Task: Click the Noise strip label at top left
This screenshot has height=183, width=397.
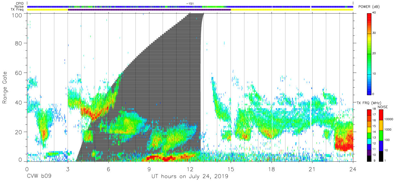Action: 19,6
